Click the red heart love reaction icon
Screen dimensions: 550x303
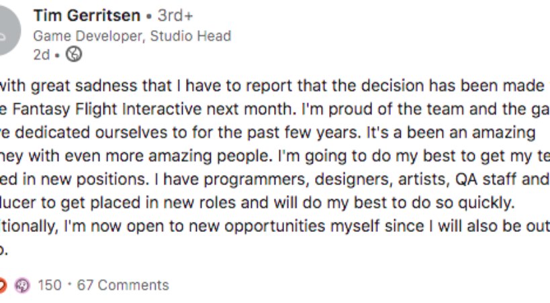pyautogui.click(x=2, y=286)
